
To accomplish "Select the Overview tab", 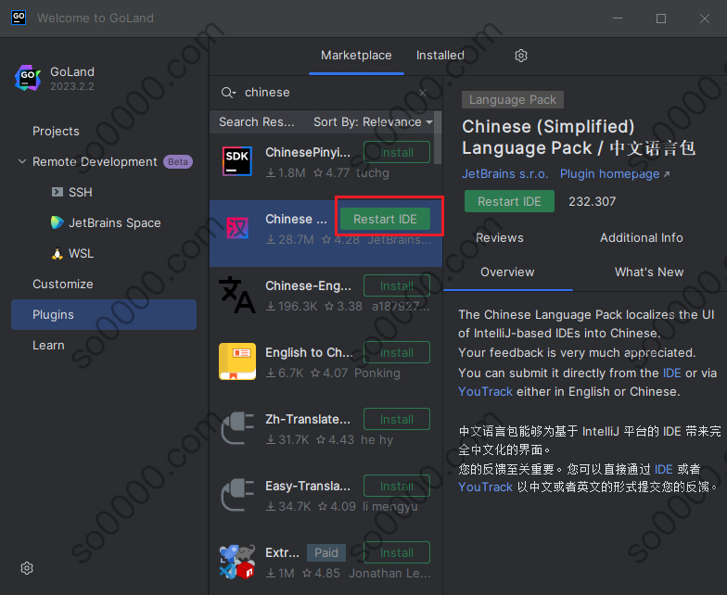I will click(x=507, y=272).
